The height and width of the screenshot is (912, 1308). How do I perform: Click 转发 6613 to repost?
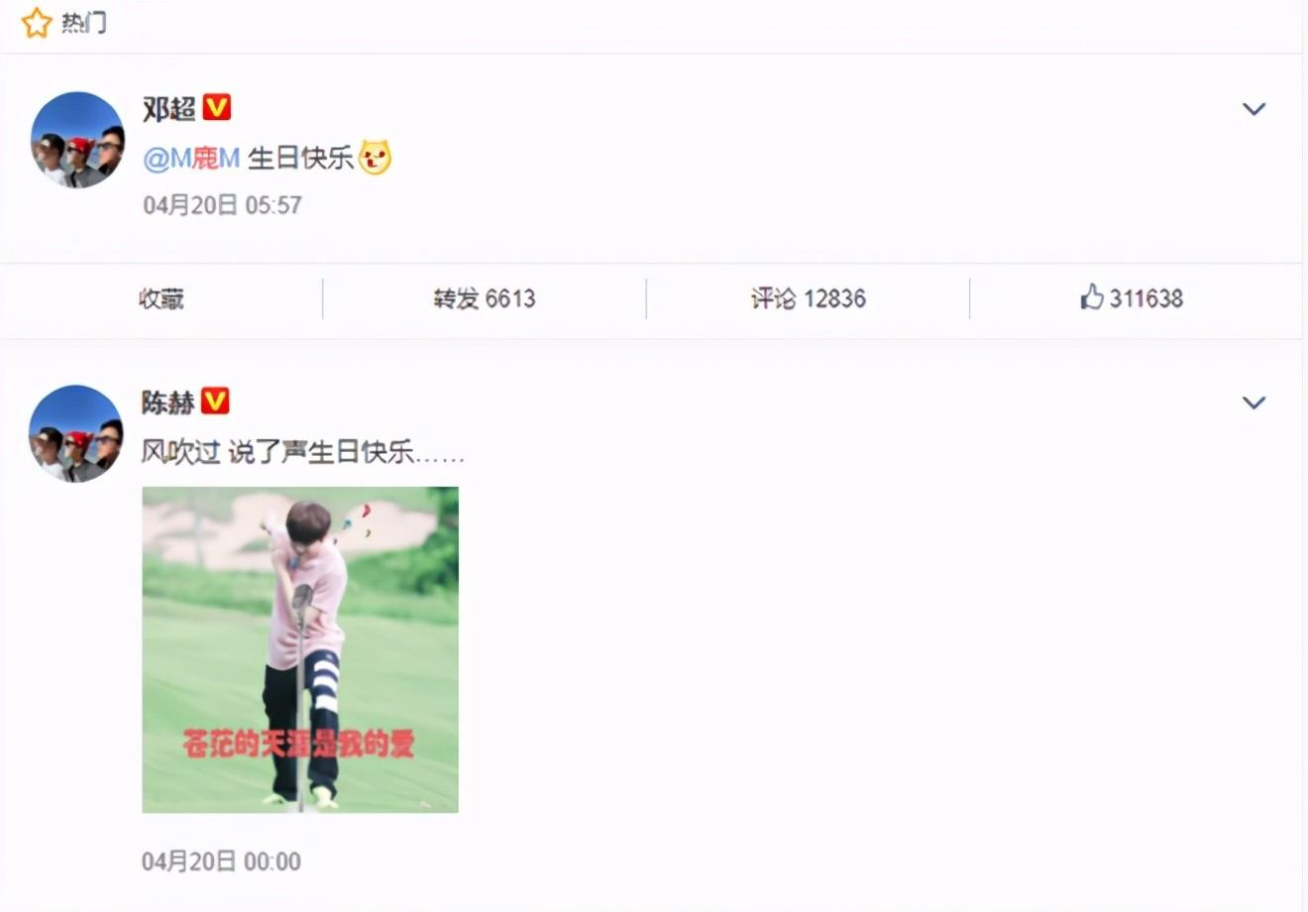pos(484,298)
